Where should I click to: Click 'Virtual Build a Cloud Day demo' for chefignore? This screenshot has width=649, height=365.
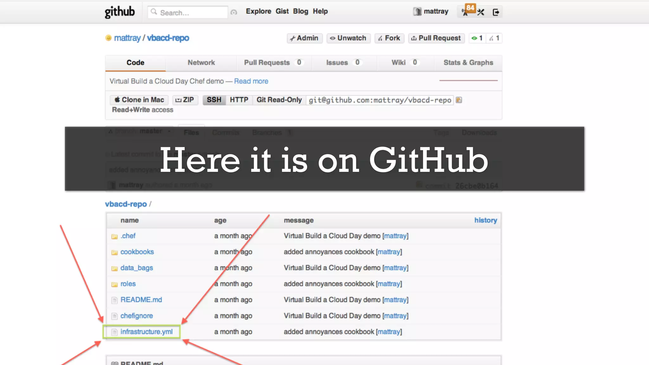click(332, 316)
